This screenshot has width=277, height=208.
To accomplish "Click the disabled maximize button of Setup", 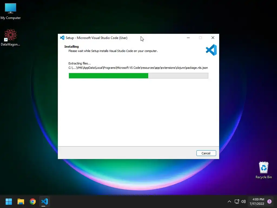I will click(200, 38).
